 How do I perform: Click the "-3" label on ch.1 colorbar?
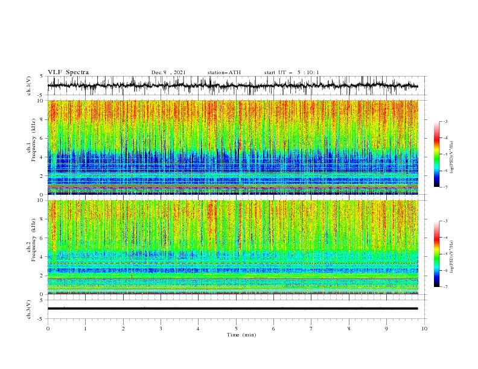pos(445,121)
